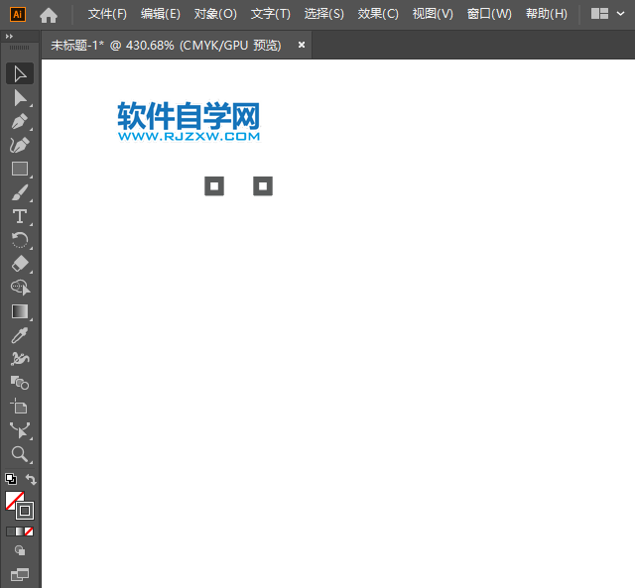
Task: Open the 效果(C) menu
Action: tap(378, 14)
